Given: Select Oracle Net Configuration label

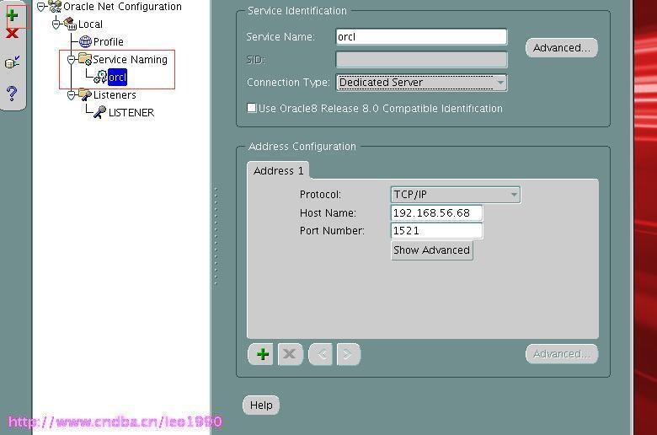Looking at the screenshot, I should (122, 7).
